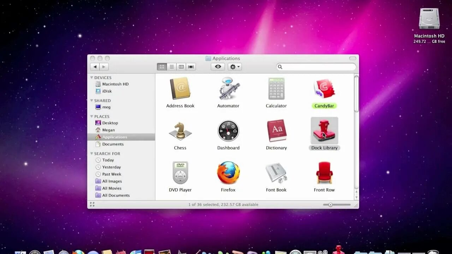
Task: Collapse the SEARCH FOR sidebar section
Action: pos(92,153)
